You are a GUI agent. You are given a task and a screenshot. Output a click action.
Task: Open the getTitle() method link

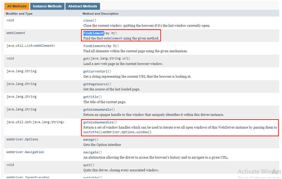coord(93,97)
